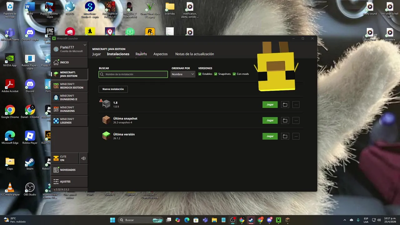
Task: Open Minecraft Bedrock Edition in sidebar
Action: click(69, 86)
